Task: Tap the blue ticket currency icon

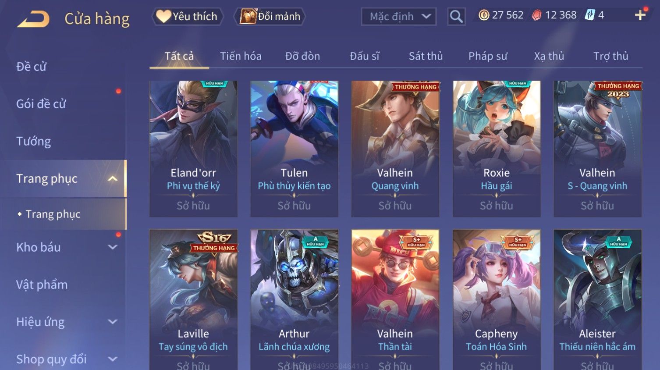Action: (x=590, y=15)
